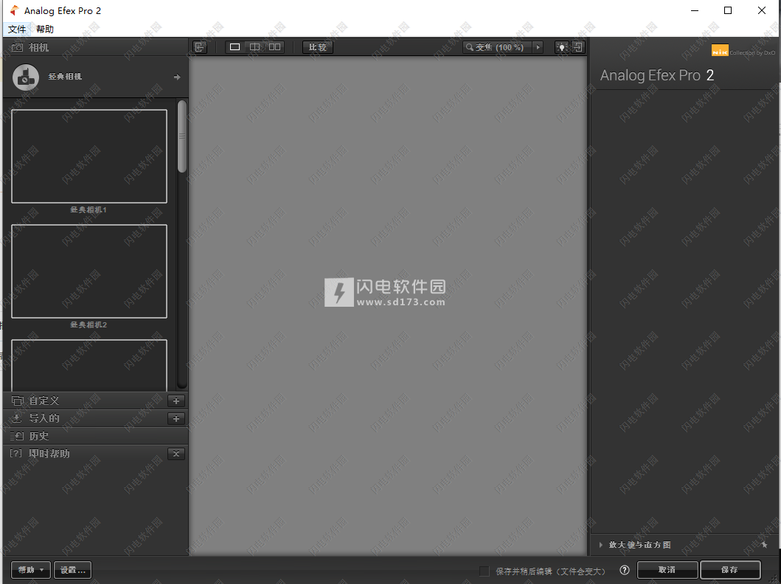
Task: Click the 即时帮助 instant help header
Action: [49, 453]
